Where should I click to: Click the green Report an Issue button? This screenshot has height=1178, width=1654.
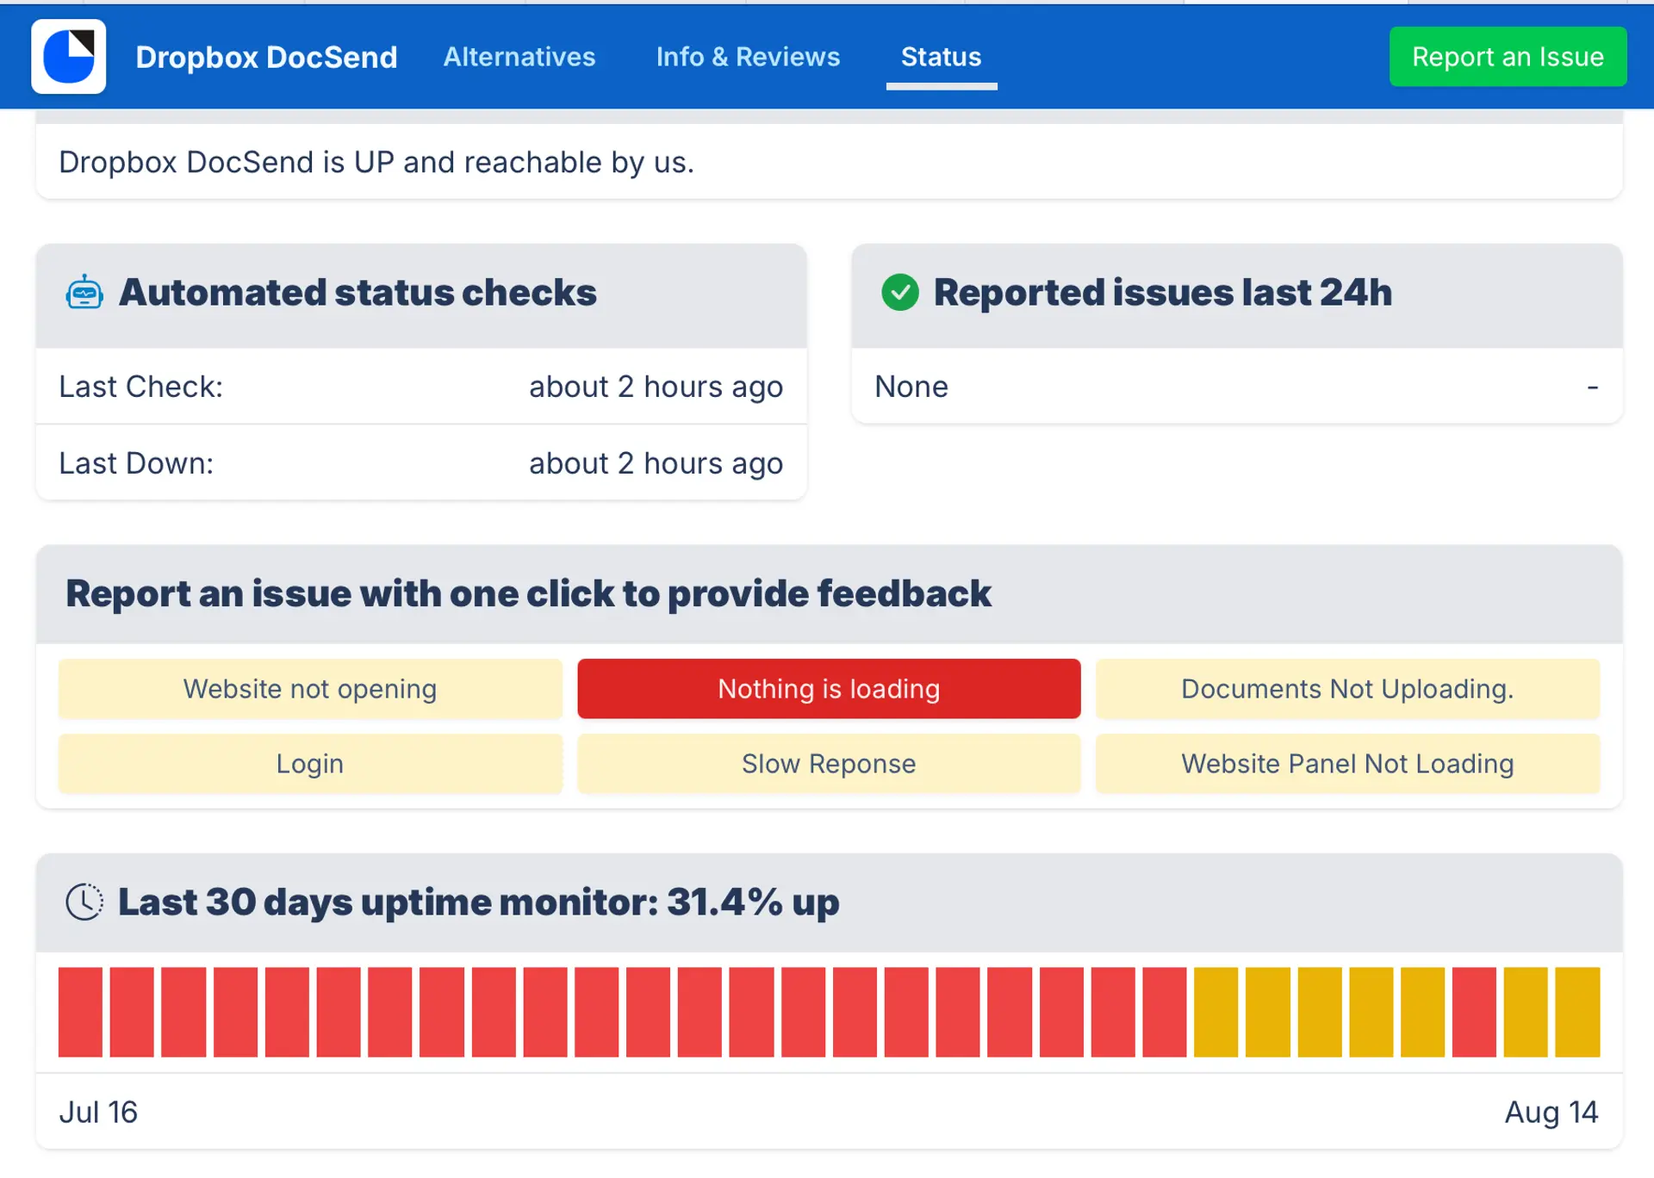click(1508, 57)
